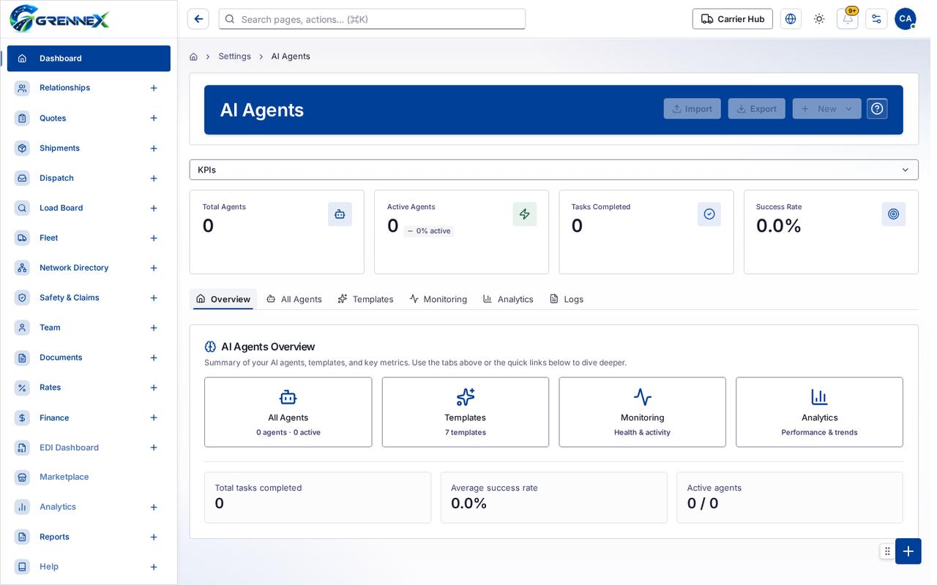Expand the KPIs dropdown

[553, 170]
